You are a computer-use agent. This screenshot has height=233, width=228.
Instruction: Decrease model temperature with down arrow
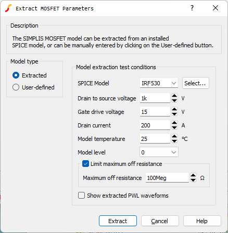point(174,141)
